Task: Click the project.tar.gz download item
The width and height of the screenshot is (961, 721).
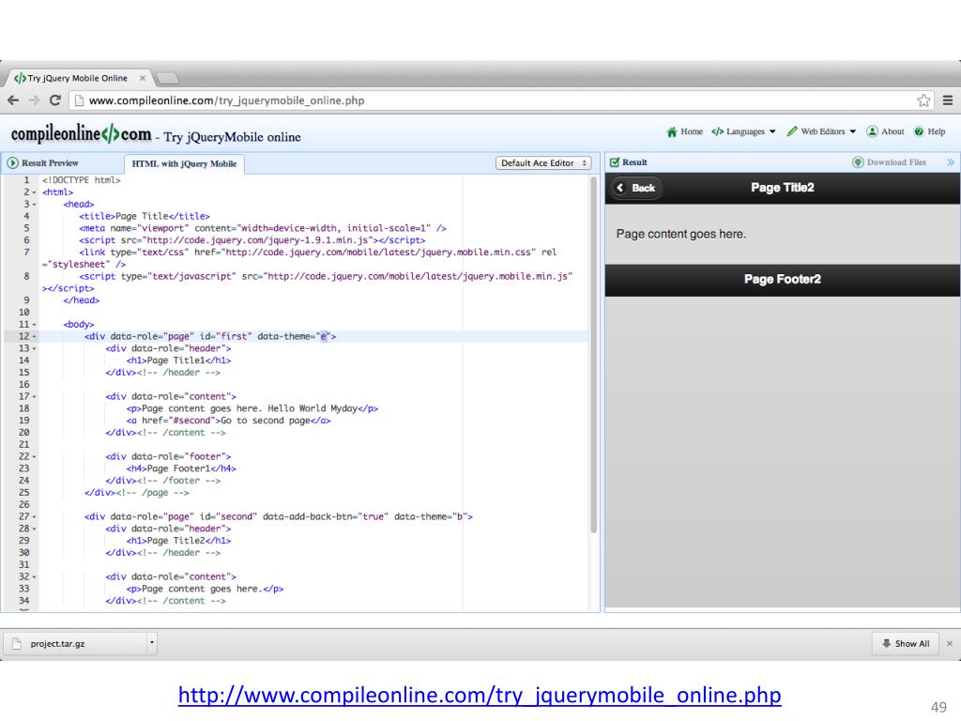Action: tap(73, 644)
